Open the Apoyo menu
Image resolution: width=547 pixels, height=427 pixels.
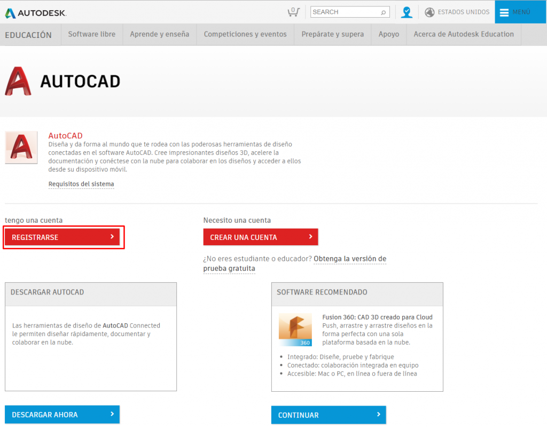pyautogui.click(x=389, y=34)
